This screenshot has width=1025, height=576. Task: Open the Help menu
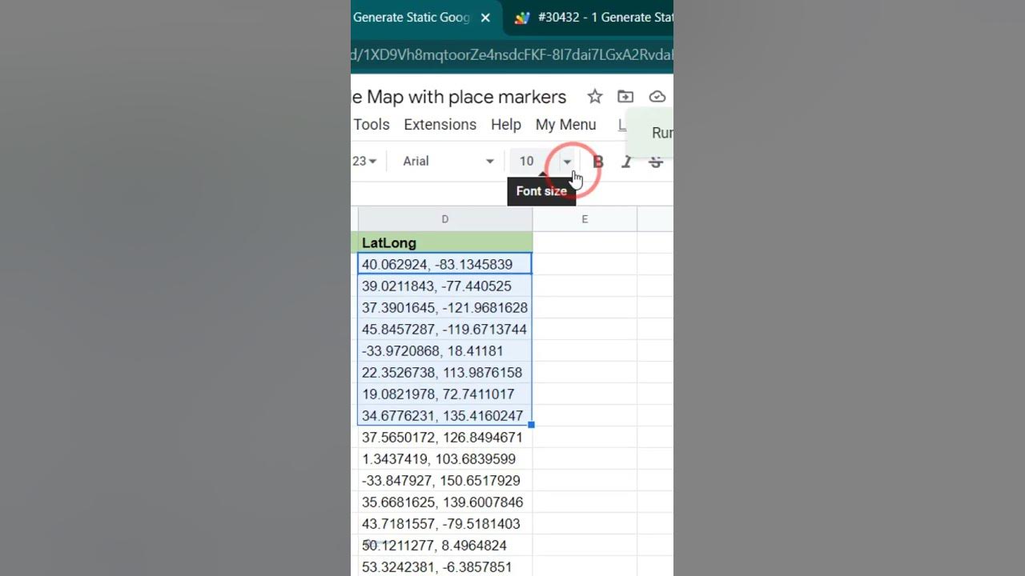(x=505, y=125)
